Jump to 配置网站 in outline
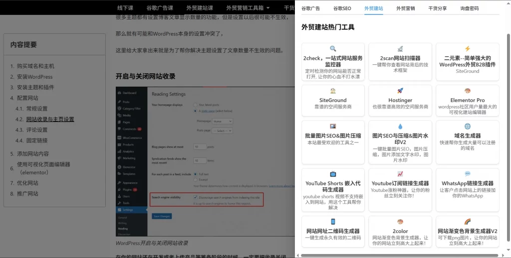This screenshot has height=258, width=511. tap(27, 98)
